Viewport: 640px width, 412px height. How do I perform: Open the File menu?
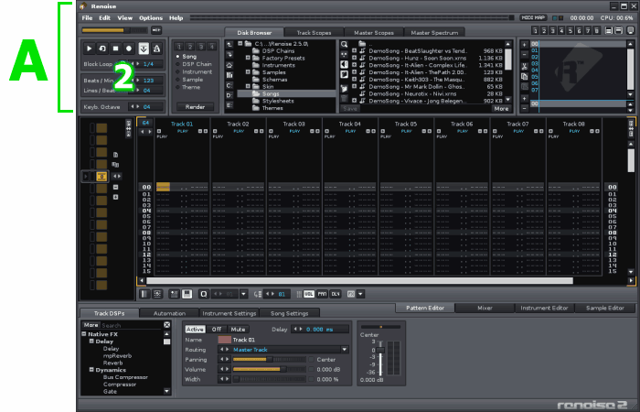click(x=87, y=18)
